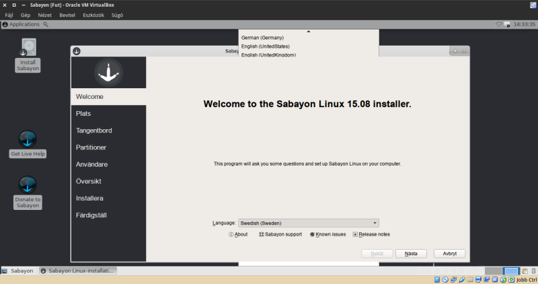
Task: Click the Sabayon logo in installer sidebar
Action: (x=108, y=73)
